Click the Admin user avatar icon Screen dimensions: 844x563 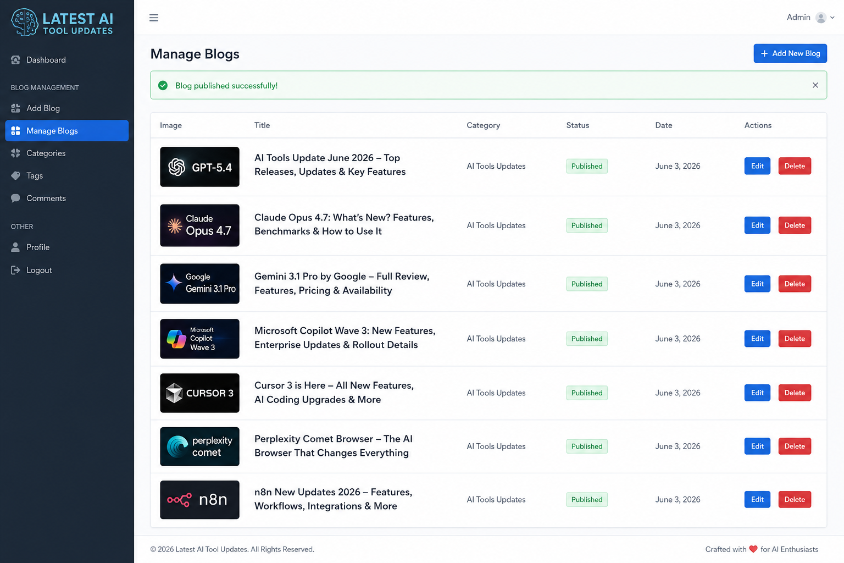tap(821, 18)
